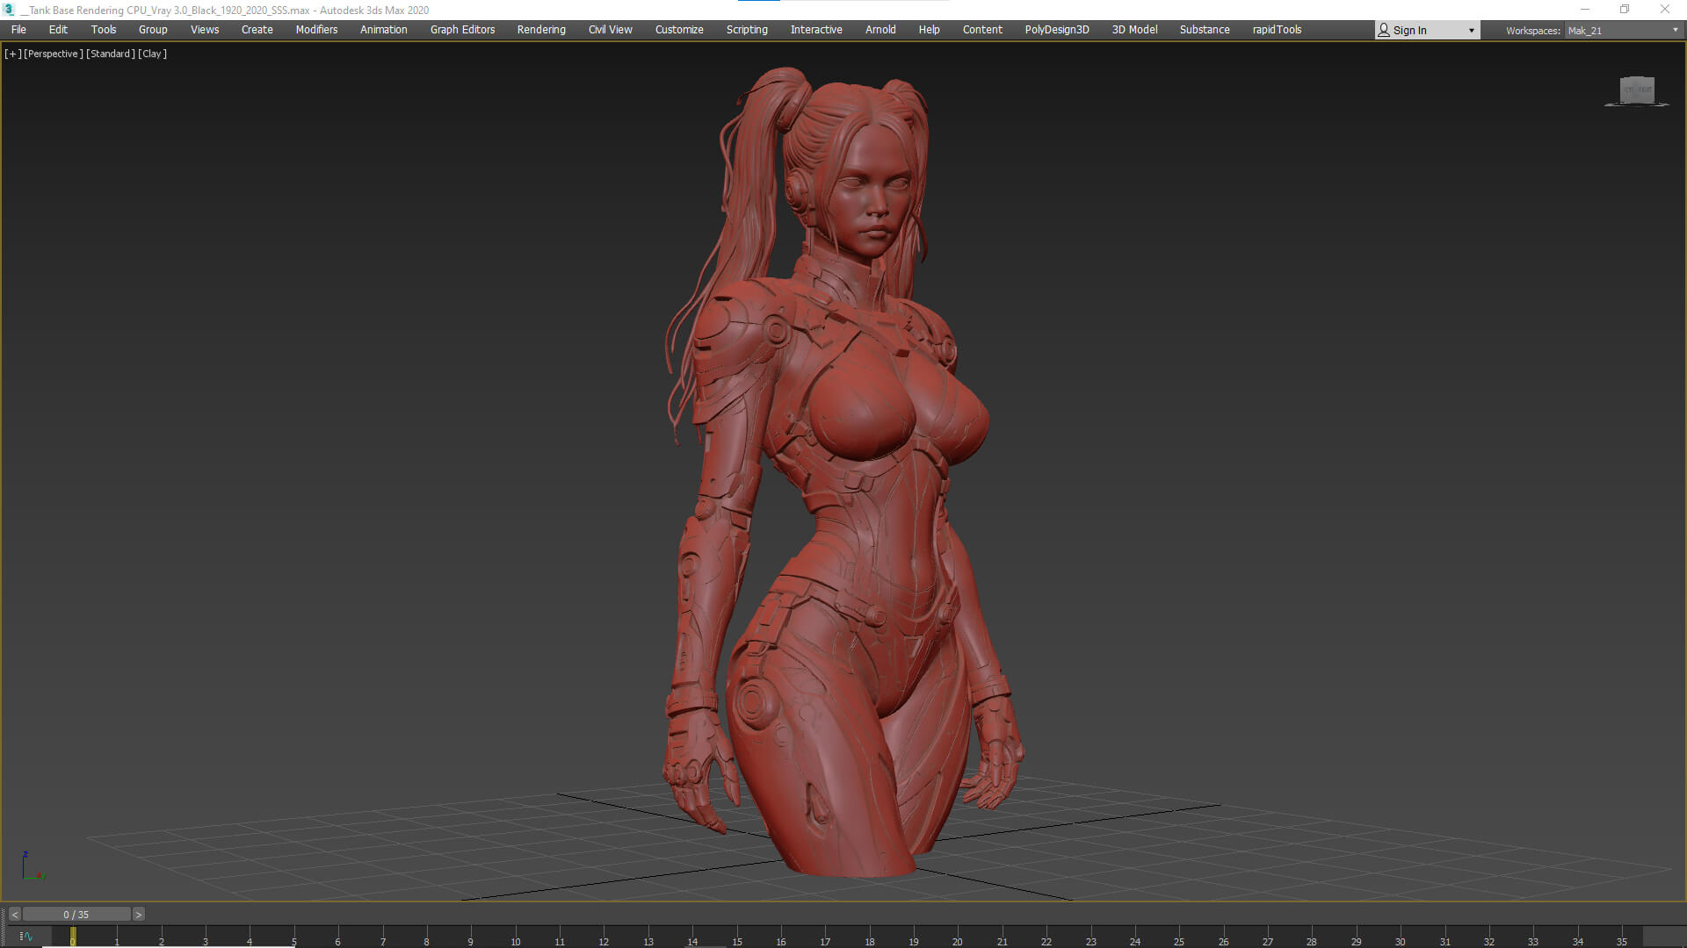Screen dimensions: 1687x948
Task: Open the [Clay] per-view preference menu
Action: 152,54
